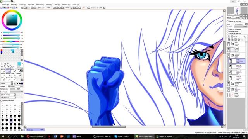
Task: Open the Ventana menu
Action: pyautogui.click(x=66, y=5)
